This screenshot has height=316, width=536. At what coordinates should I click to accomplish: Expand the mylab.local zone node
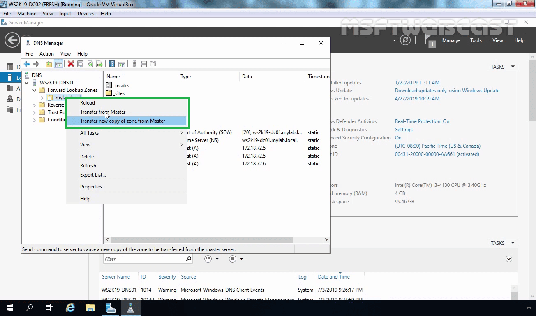(x=42, y=98)
